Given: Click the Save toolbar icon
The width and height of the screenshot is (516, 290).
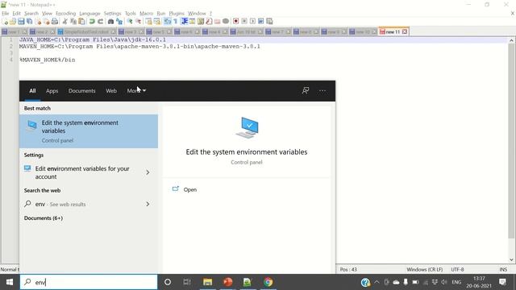Looking at the screenshot, I should (x=21, y=22).
